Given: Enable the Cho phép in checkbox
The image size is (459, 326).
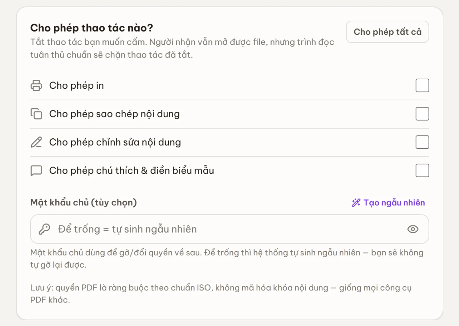Looking at the screenshot, I should click(422, 86).
